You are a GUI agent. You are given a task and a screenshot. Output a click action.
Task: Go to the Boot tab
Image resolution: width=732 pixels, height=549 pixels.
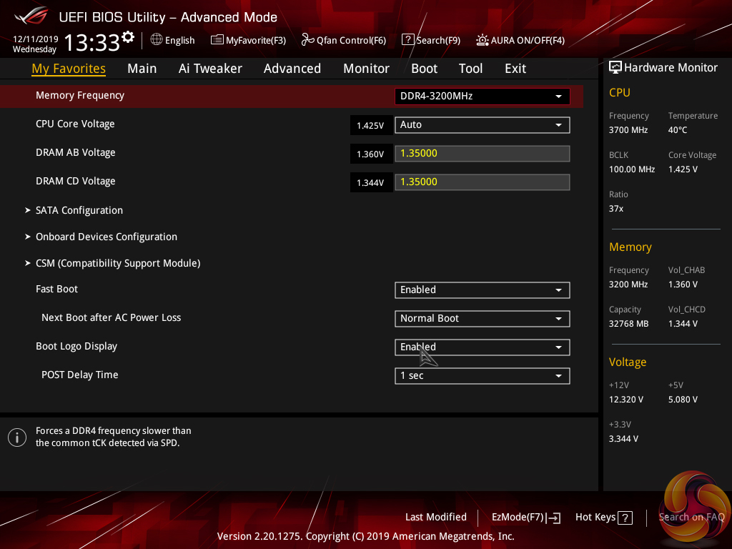coord(424,69)
